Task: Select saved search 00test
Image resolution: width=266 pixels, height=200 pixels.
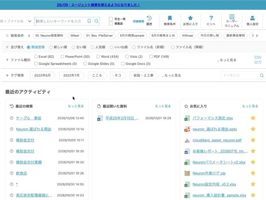Action: click(75, 36)
